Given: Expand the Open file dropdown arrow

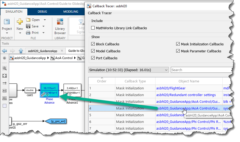Looking at the screenshot, I should 45,20.
